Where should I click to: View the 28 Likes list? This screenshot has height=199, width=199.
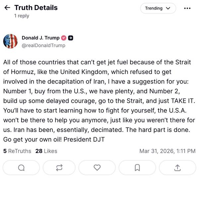click(46, 151)
